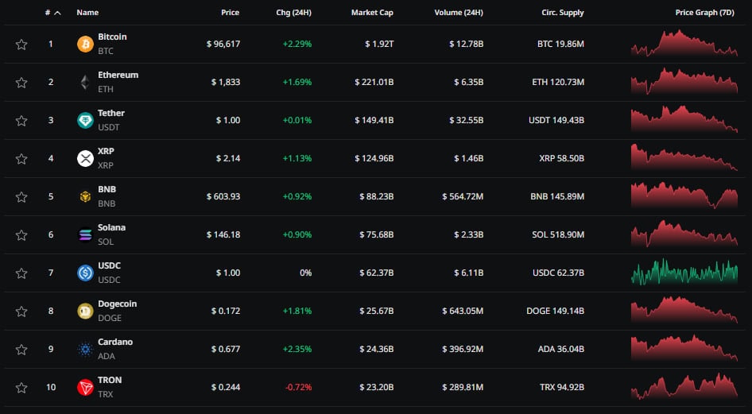Click the Bitcoin coin logo icon
The width and height of the screenshot is (752, 414).
(85, 44)
